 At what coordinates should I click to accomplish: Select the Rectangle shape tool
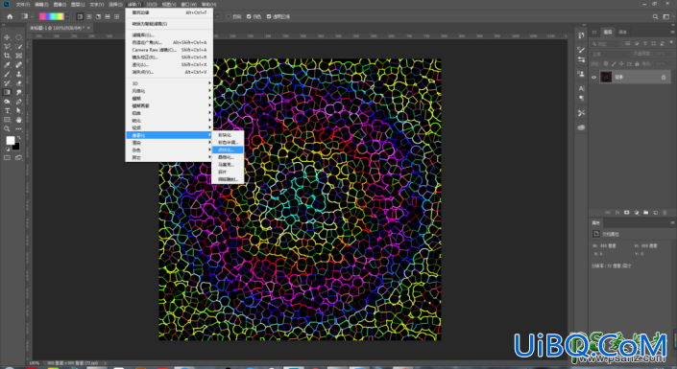pos(7,120)
